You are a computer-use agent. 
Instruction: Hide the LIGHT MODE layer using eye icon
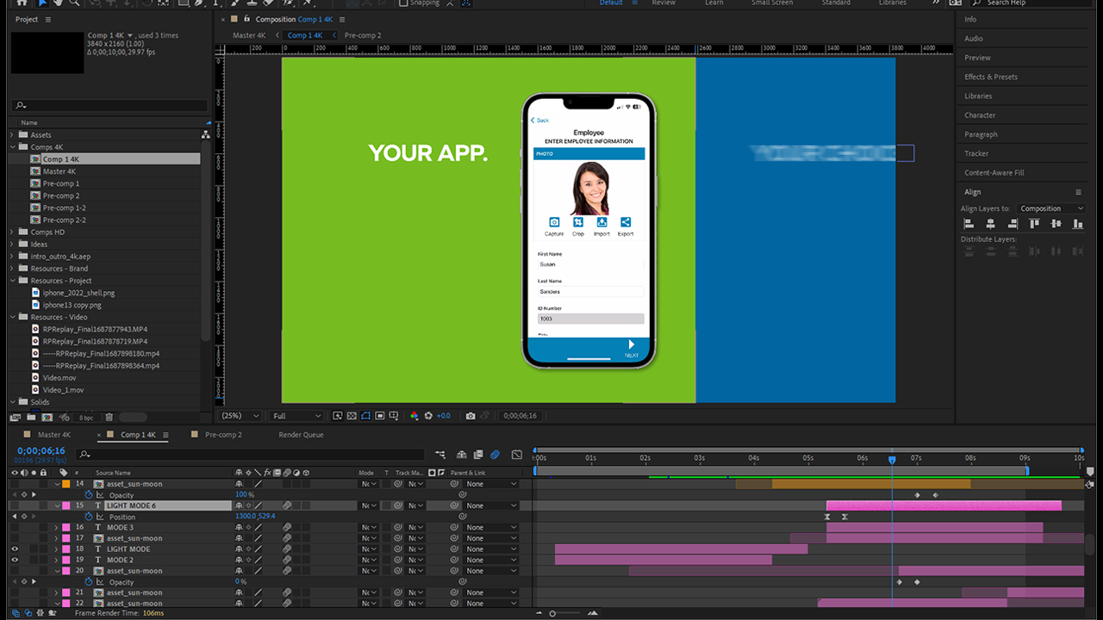14,549
